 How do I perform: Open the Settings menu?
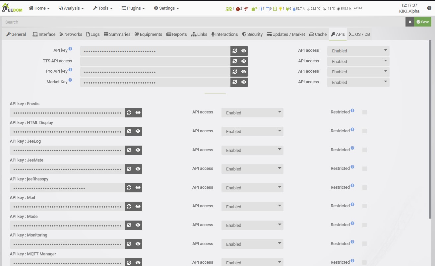tap(166, 8)
